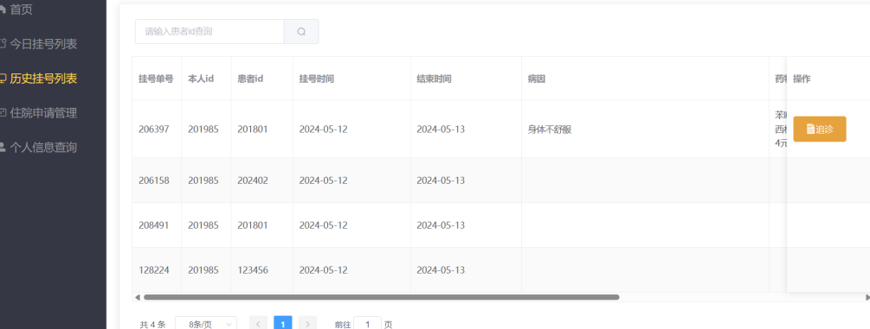Select page 1 in pagination

283,324
